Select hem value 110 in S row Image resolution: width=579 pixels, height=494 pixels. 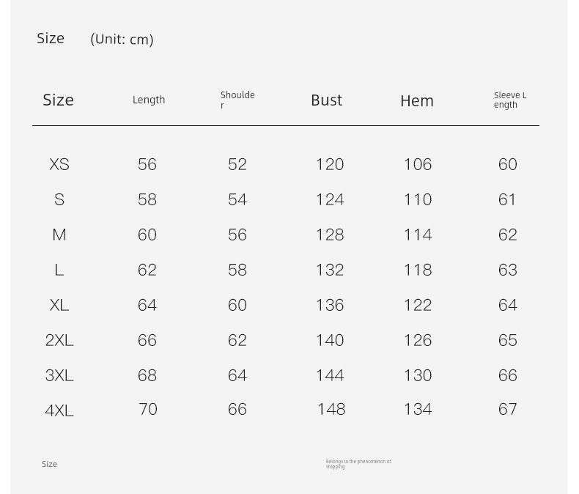click(x=418, y=199)
